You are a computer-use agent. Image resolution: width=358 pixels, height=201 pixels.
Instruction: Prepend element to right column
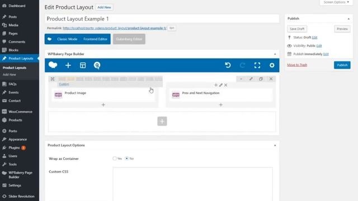coord(216,85)
